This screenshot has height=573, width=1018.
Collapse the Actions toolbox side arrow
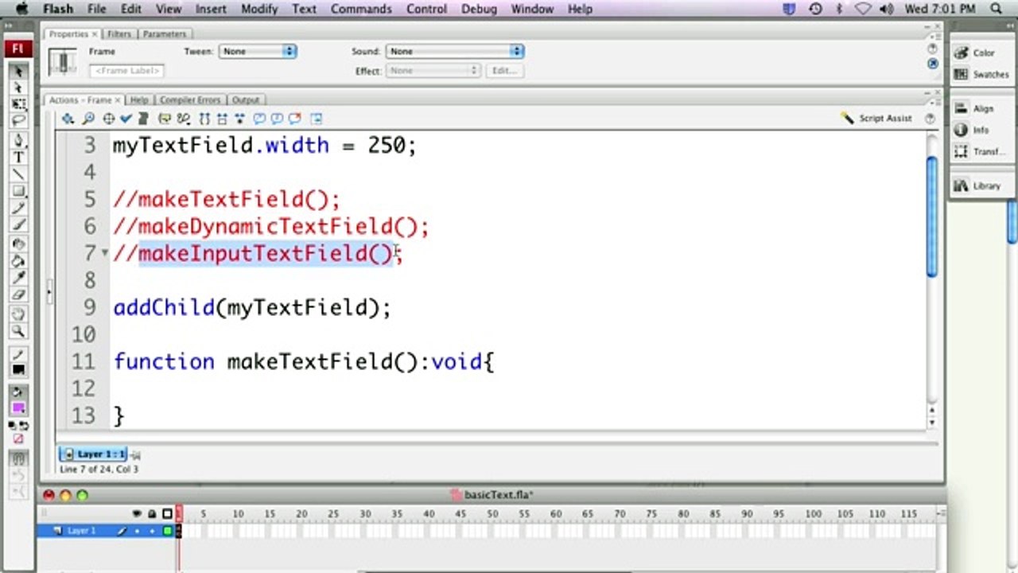[x=49, y=292]
